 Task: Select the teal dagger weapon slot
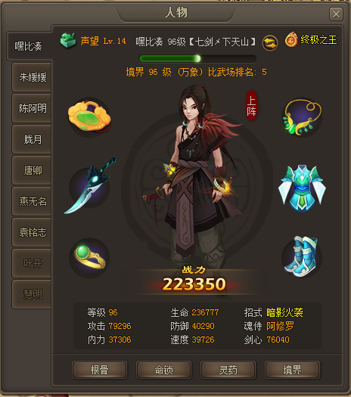click(89, 186)
